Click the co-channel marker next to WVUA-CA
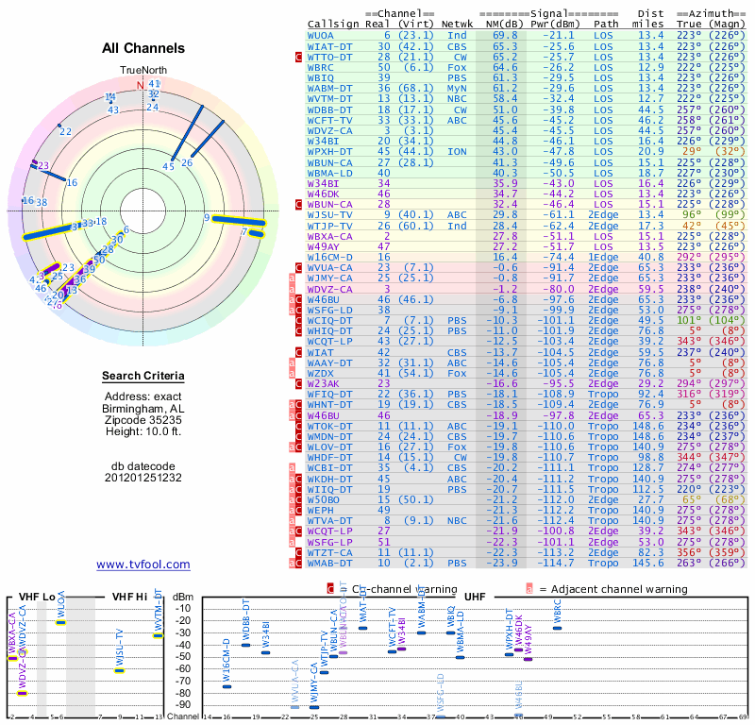Viewport: 755px width, 725px height. click(298, 268)
